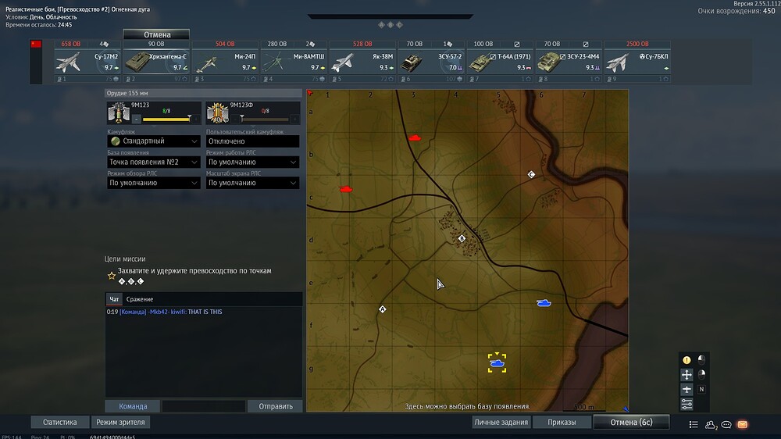
Task: Adjust the 9M123 ammo amount slider
Action: pyautogui.click(x=166, y=119)
